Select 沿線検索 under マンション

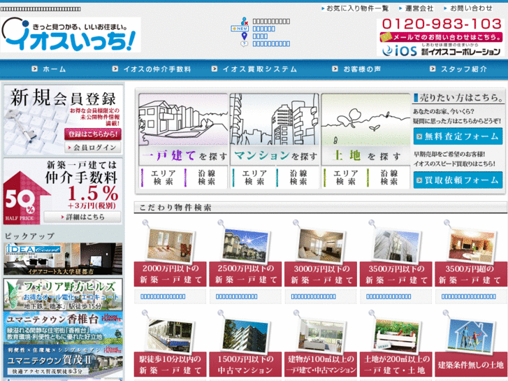pos(298,178)
